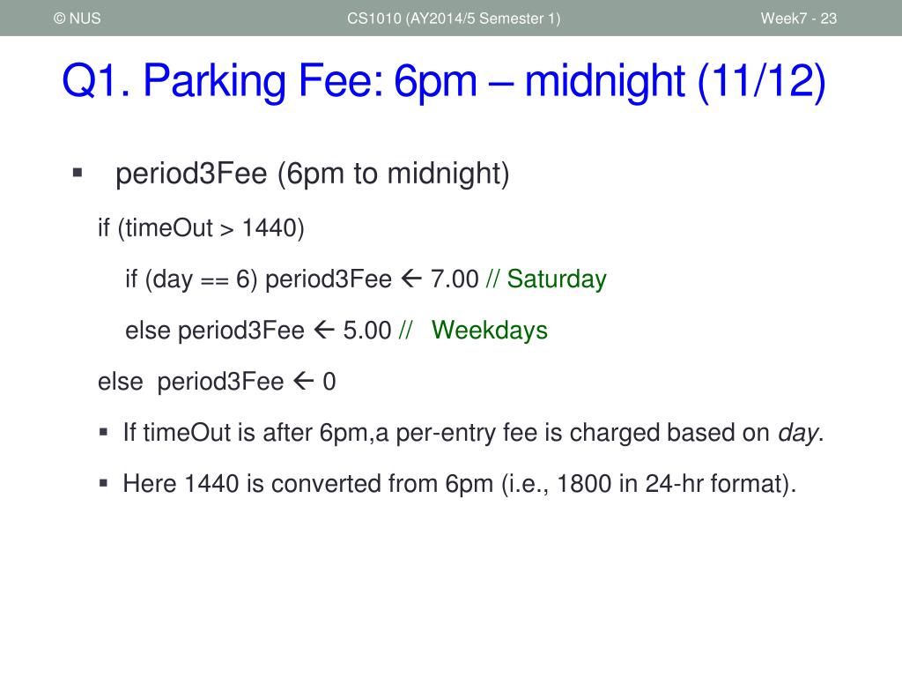Click the line if (timeOut > 1440)
902x677 pixels.
click(x=201, y=228)
